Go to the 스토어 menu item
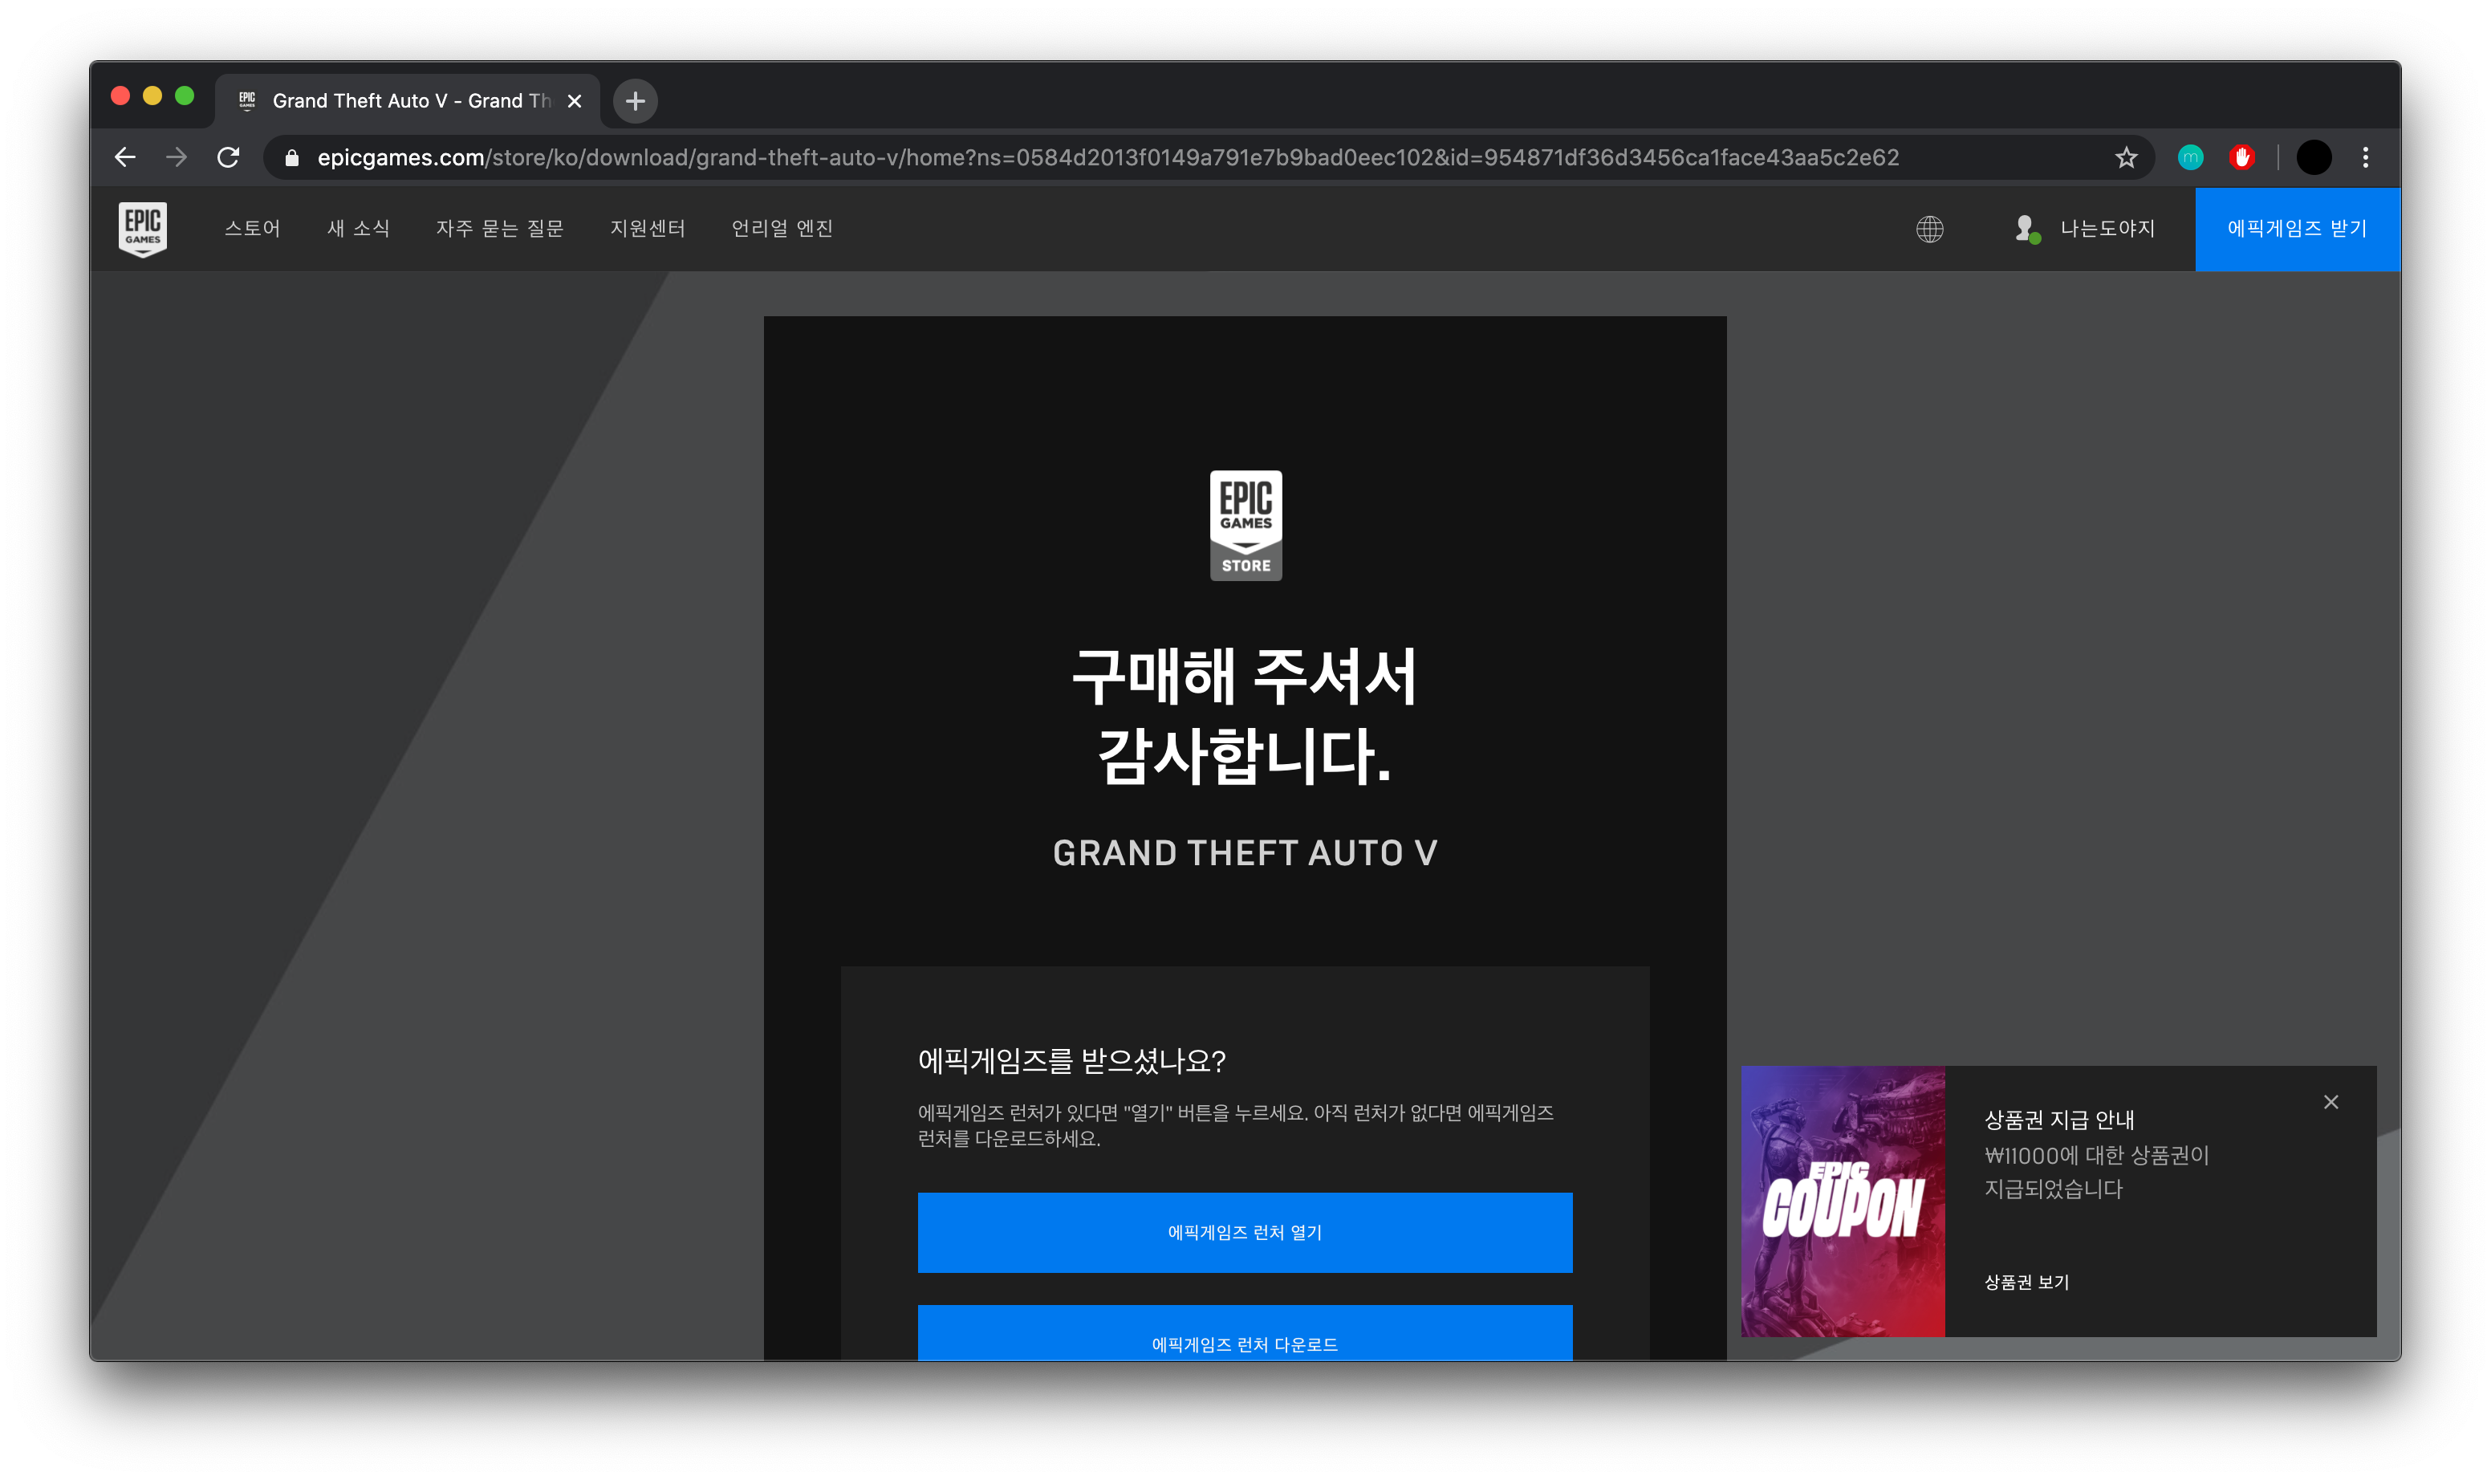 (252, 229)
